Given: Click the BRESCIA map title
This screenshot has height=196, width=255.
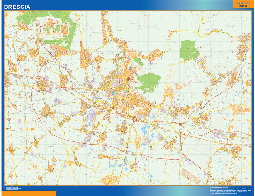Looking at the screenshot, I should 17,7.
